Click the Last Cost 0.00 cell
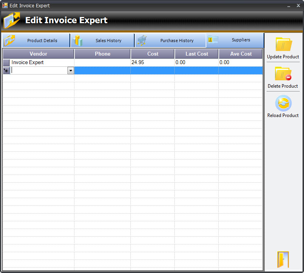The height and width of the screenshot is (273, 304). (197, 63)
